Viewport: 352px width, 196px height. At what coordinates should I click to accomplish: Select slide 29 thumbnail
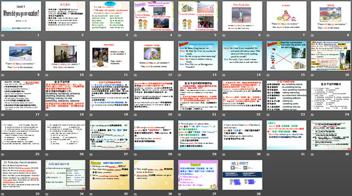(x=198, y=135)
